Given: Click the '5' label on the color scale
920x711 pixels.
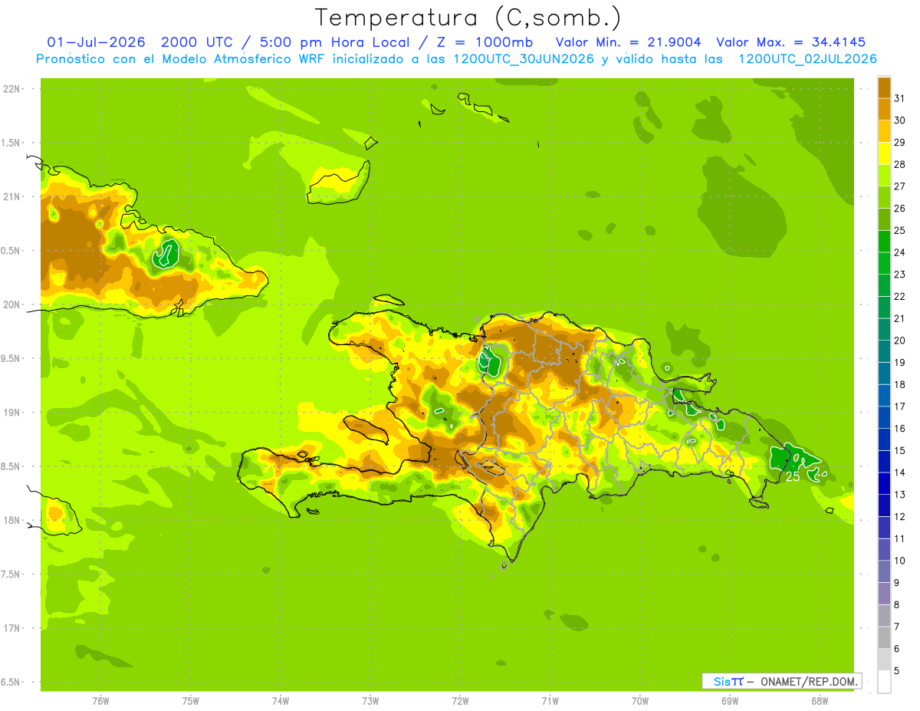Looking at the screenshot, I should coord(896,670).
